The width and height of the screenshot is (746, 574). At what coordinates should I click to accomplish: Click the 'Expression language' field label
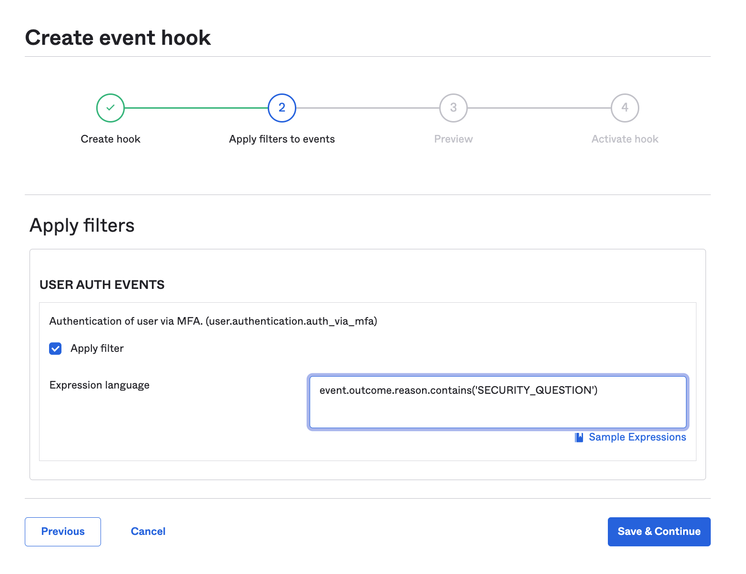[100, 385]
